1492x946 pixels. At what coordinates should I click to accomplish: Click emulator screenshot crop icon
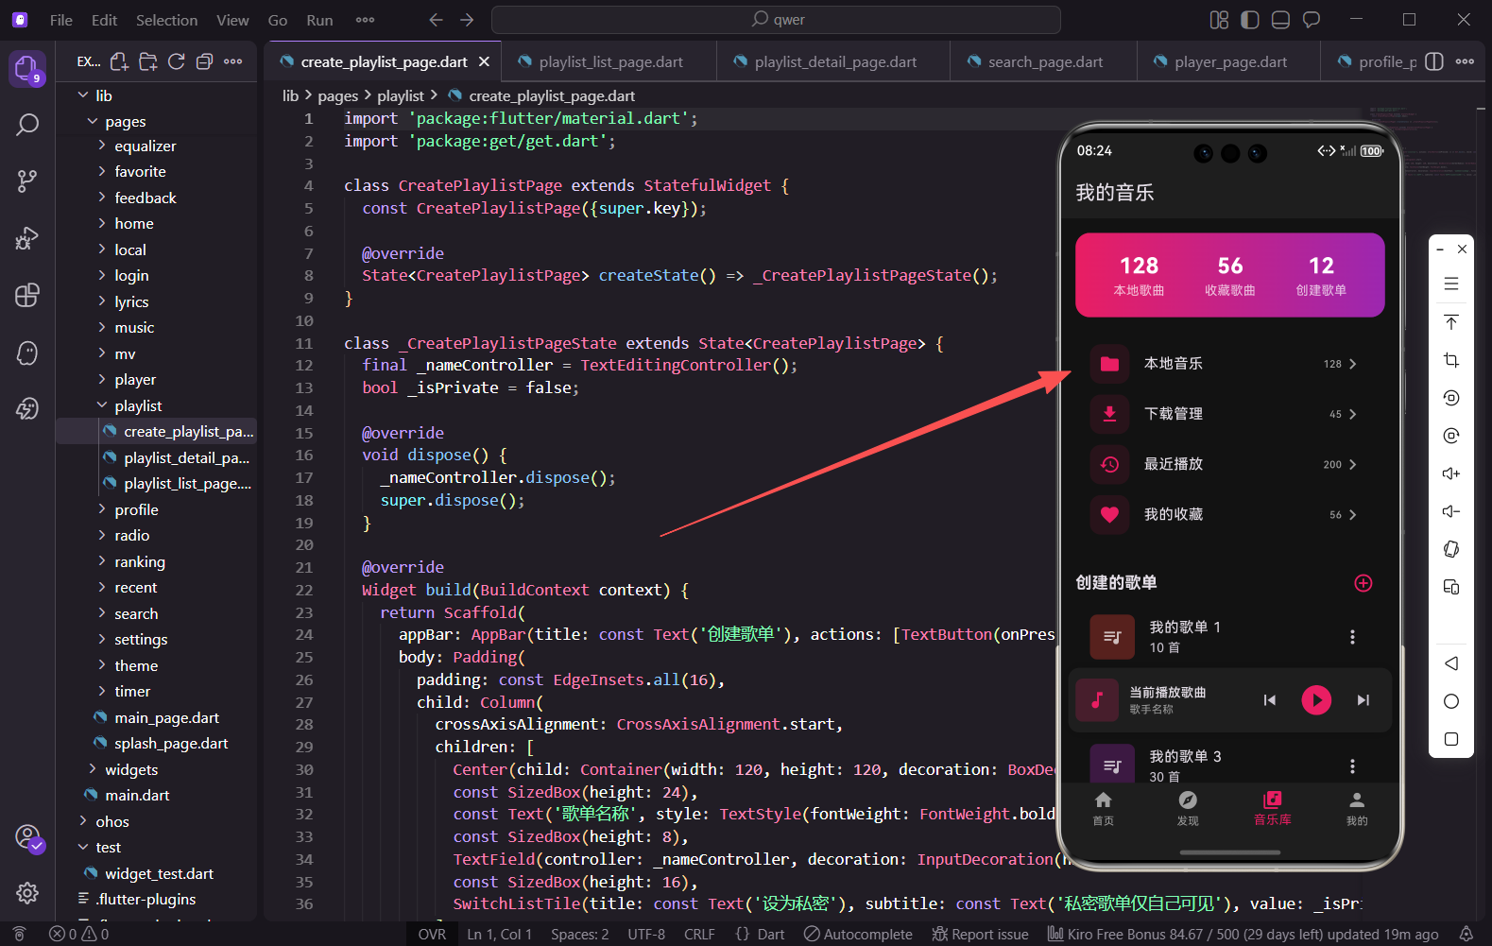click(x=1451, y=360)
